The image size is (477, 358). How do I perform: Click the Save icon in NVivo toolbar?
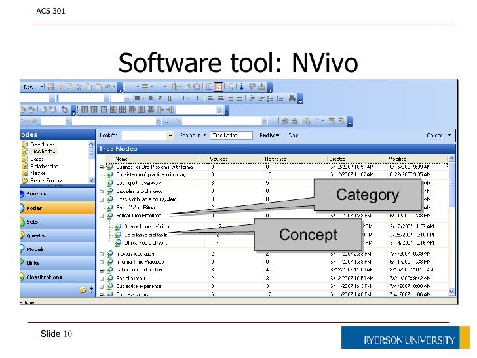click(x=51, y=87)
